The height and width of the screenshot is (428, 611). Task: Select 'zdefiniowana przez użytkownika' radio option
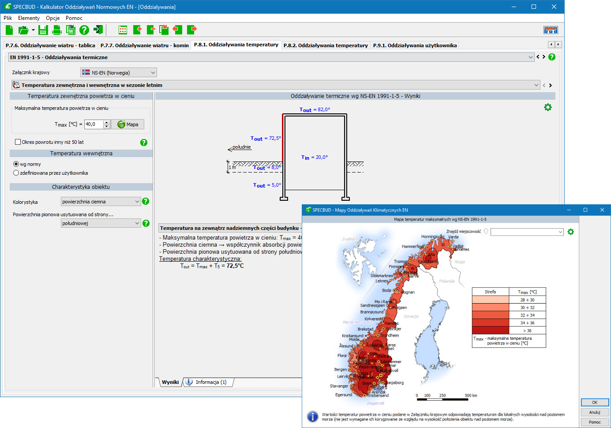[16, 173]
